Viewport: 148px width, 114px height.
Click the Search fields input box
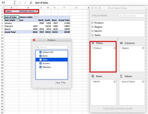131,16
